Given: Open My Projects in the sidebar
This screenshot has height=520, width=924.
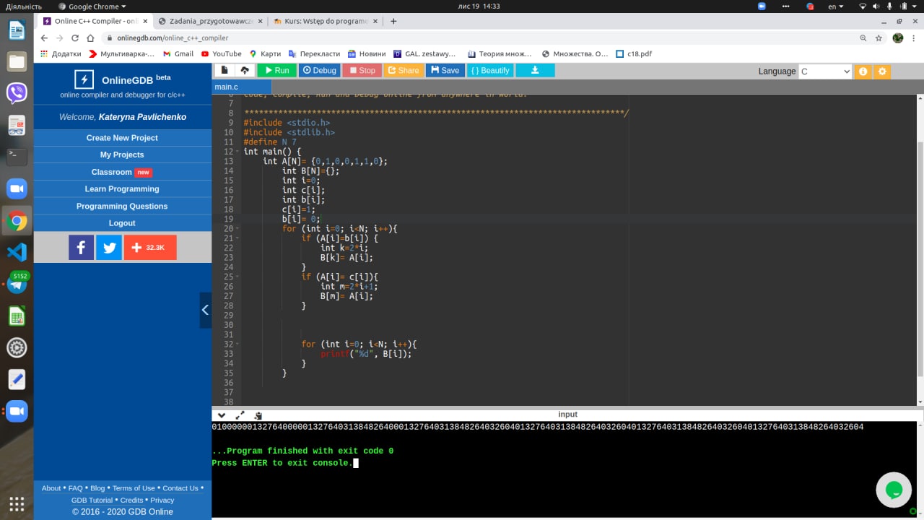Looking at the screenshot, I should tap(122, 155).
